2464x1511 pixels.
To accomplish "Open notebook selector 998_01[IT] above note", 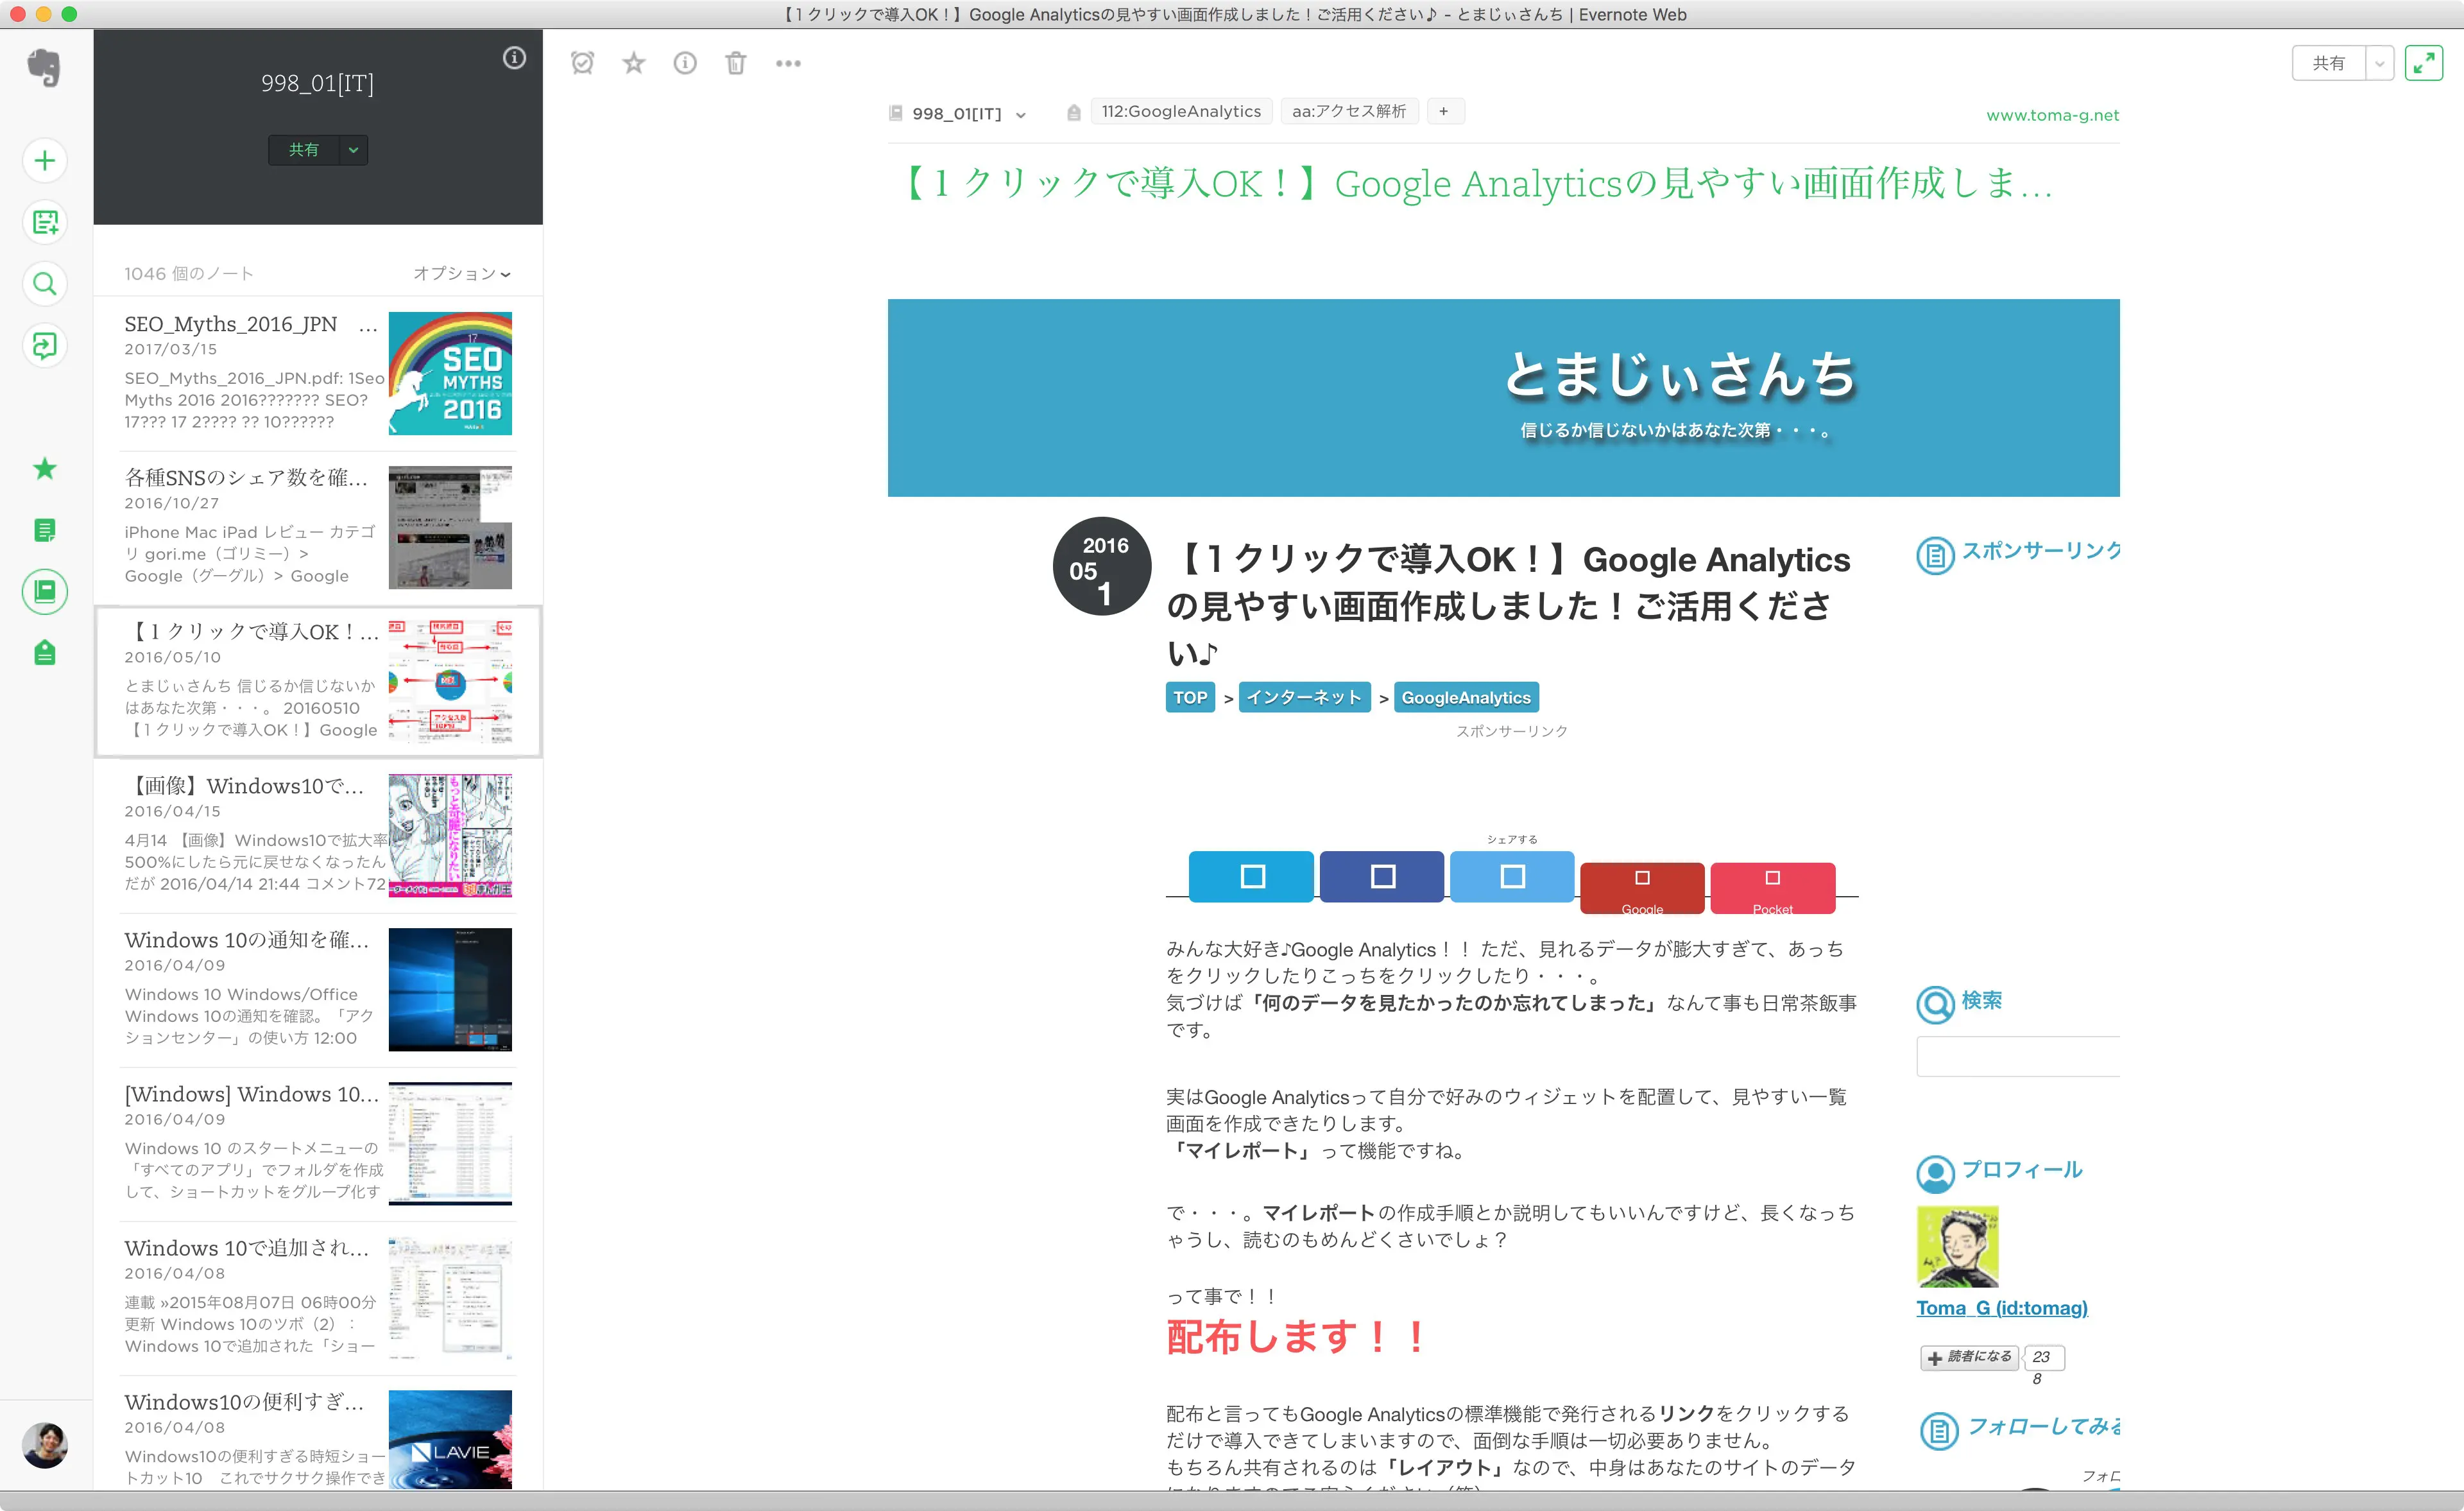I will tap(958, 113).
